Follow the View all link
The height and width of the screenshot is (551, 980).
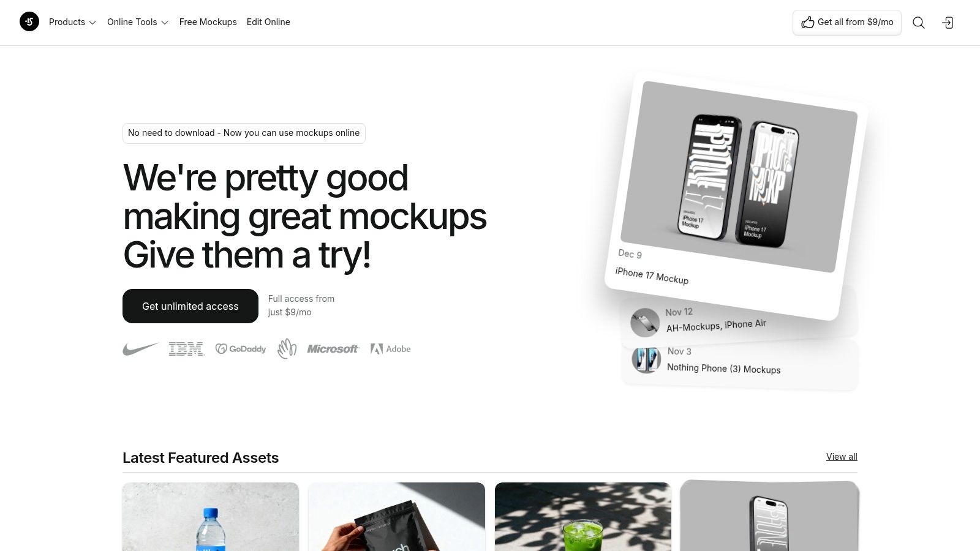click(x=842, y=457)
